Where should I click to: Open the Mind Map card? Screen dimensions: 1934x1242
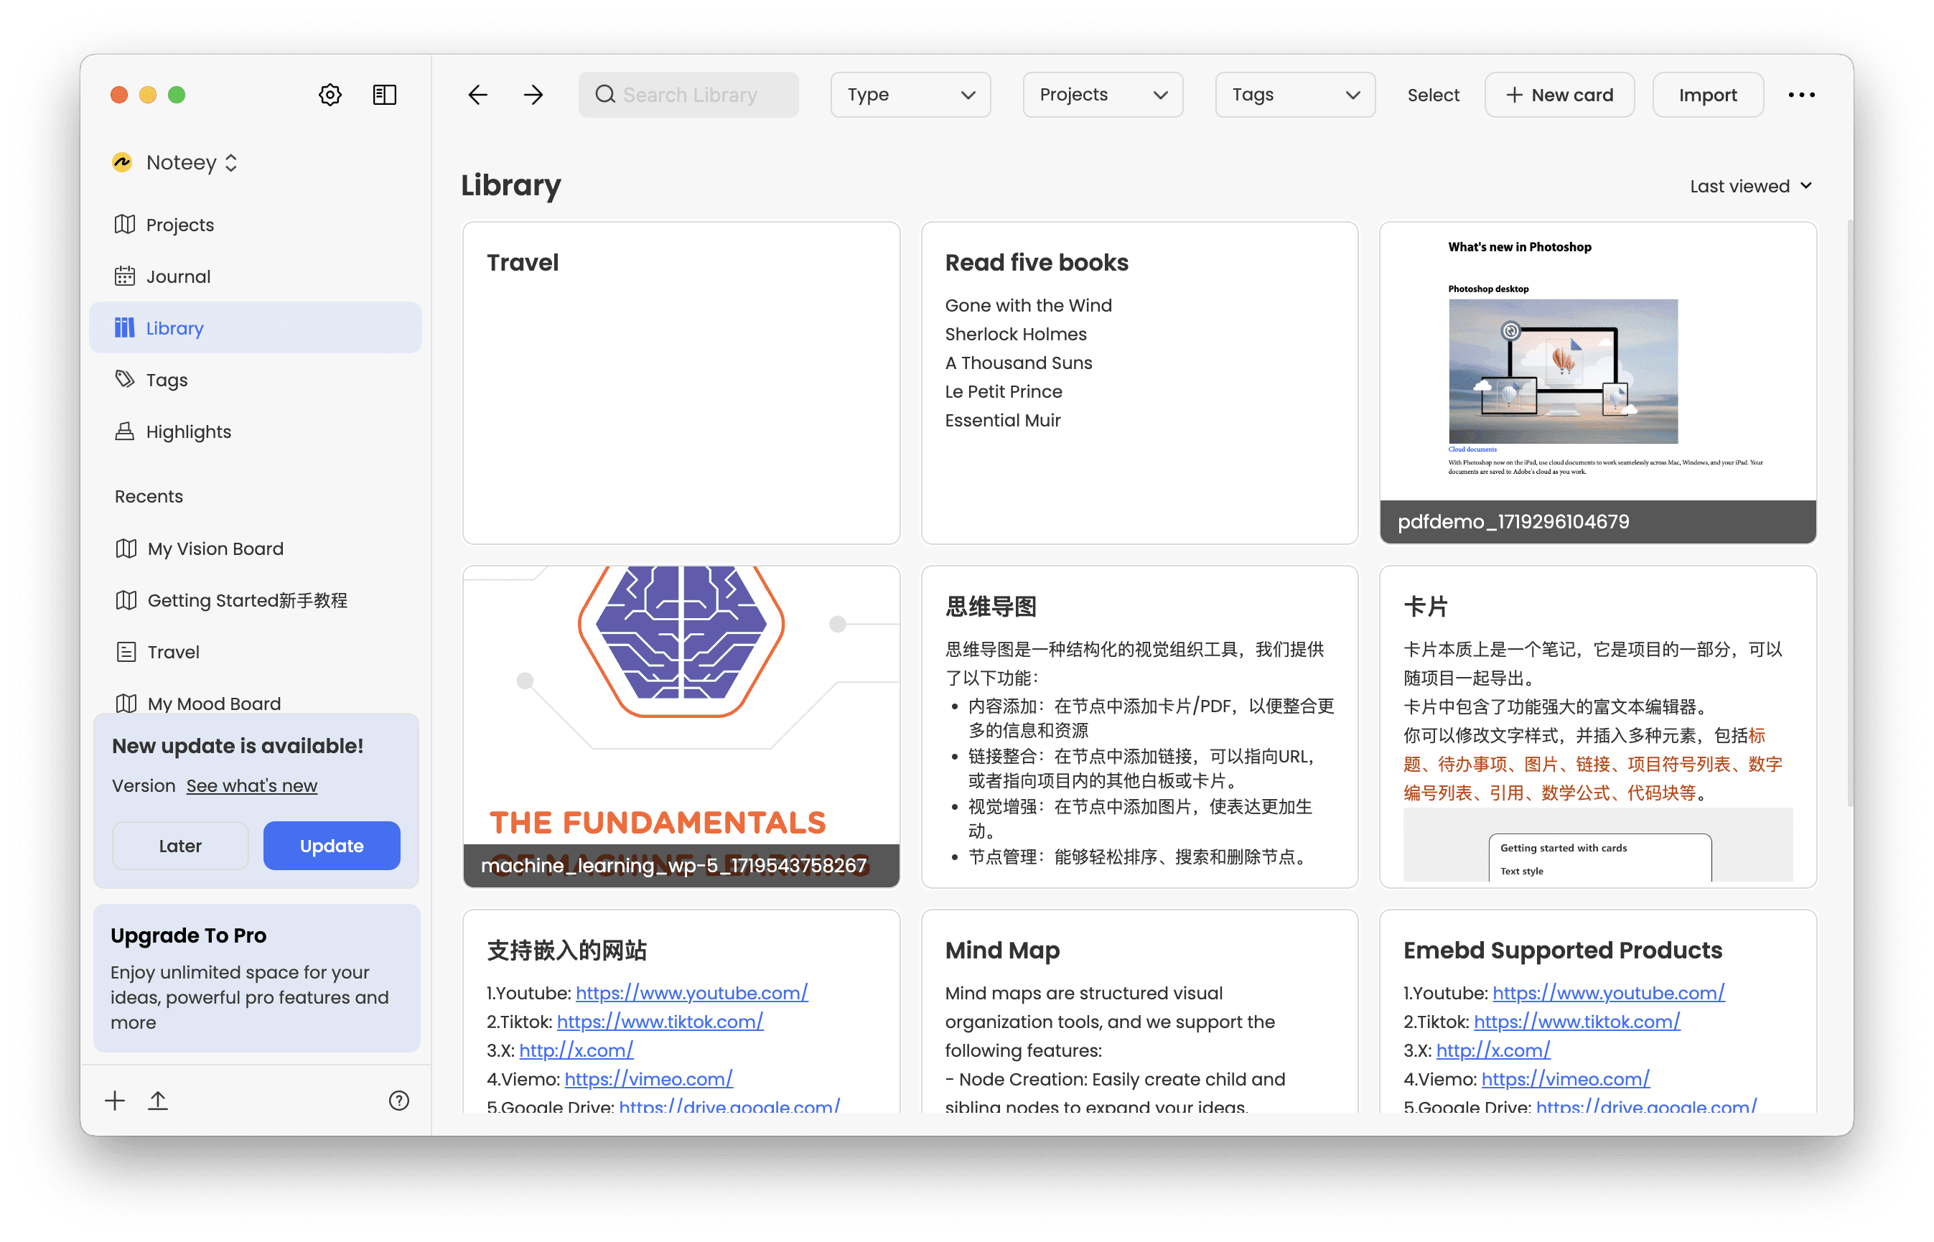point(1139,1012)
